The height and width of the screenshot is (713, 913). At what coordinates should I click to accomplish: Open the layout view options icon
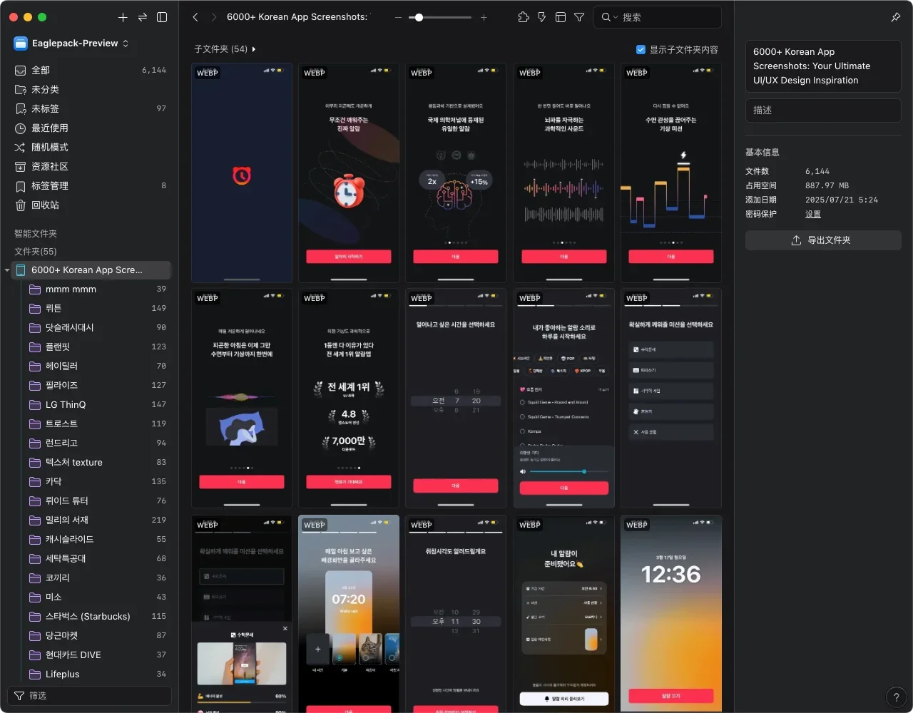coord(561,17)
